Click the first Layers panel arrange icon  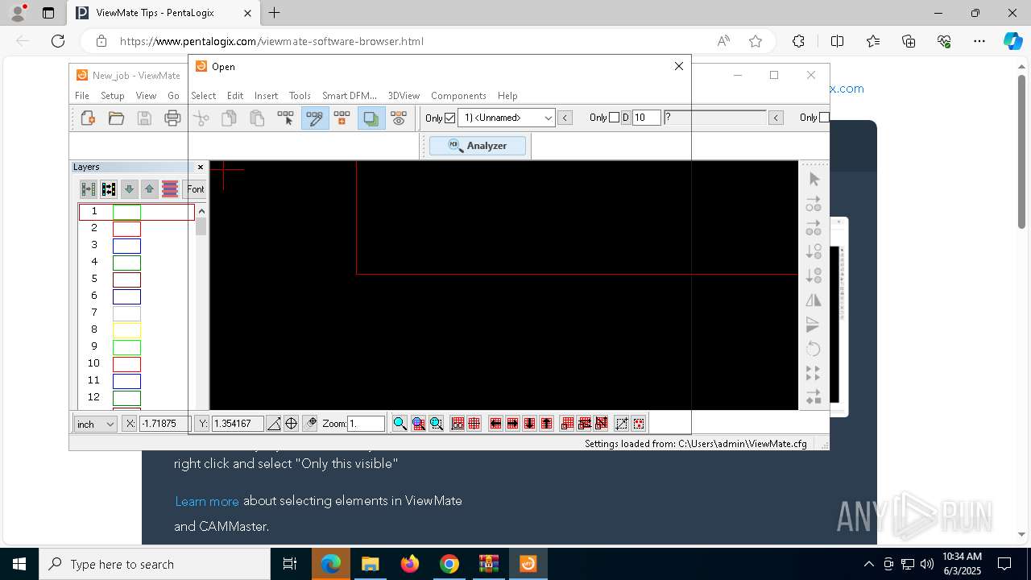(89, 189)
